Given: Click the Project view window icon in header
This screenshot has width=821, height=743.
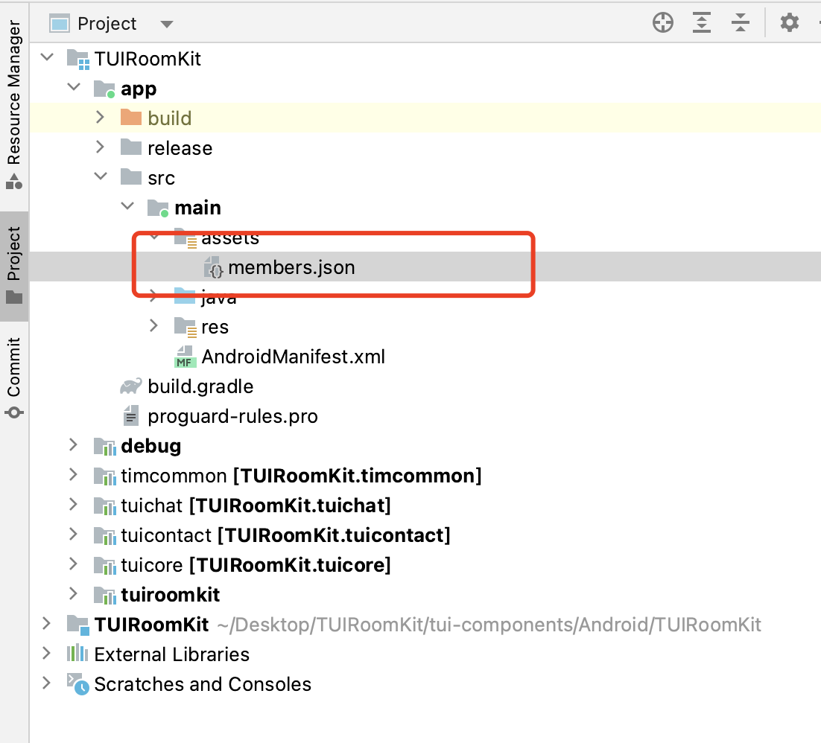Looking at the screenshot, I should pos(59,24).
